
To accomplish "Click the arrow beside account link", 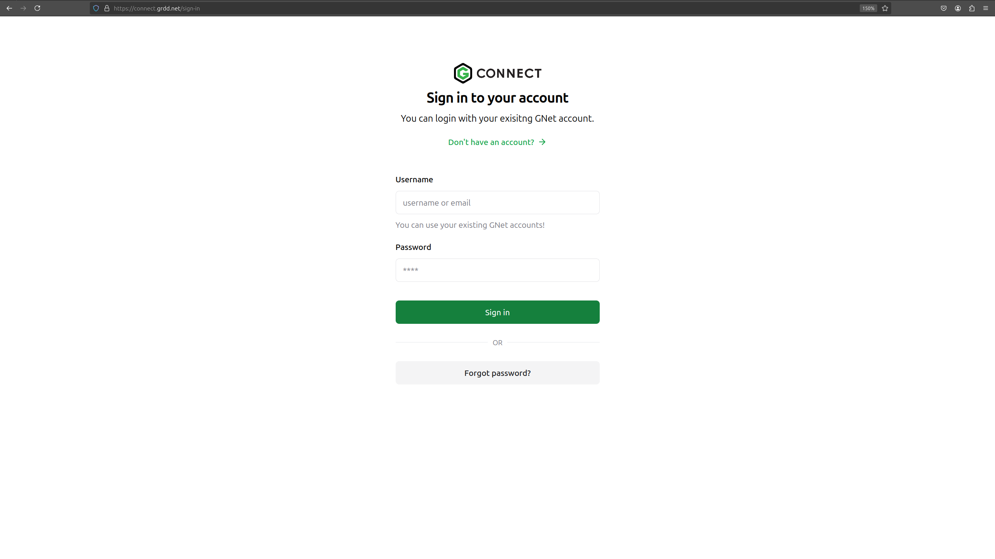I will 542,142.
